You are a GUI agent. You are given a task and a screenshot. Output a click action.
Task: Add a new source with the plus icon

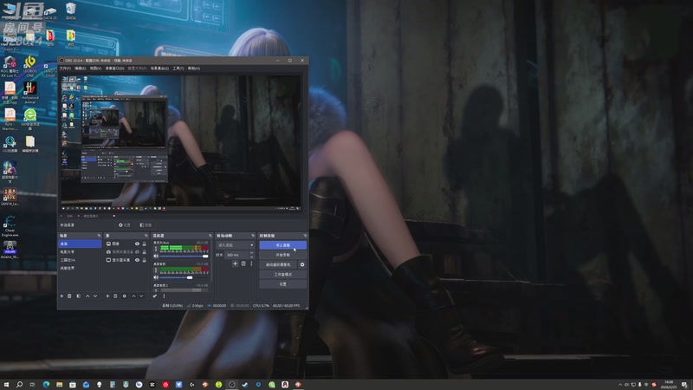click(x=107, y=296)
